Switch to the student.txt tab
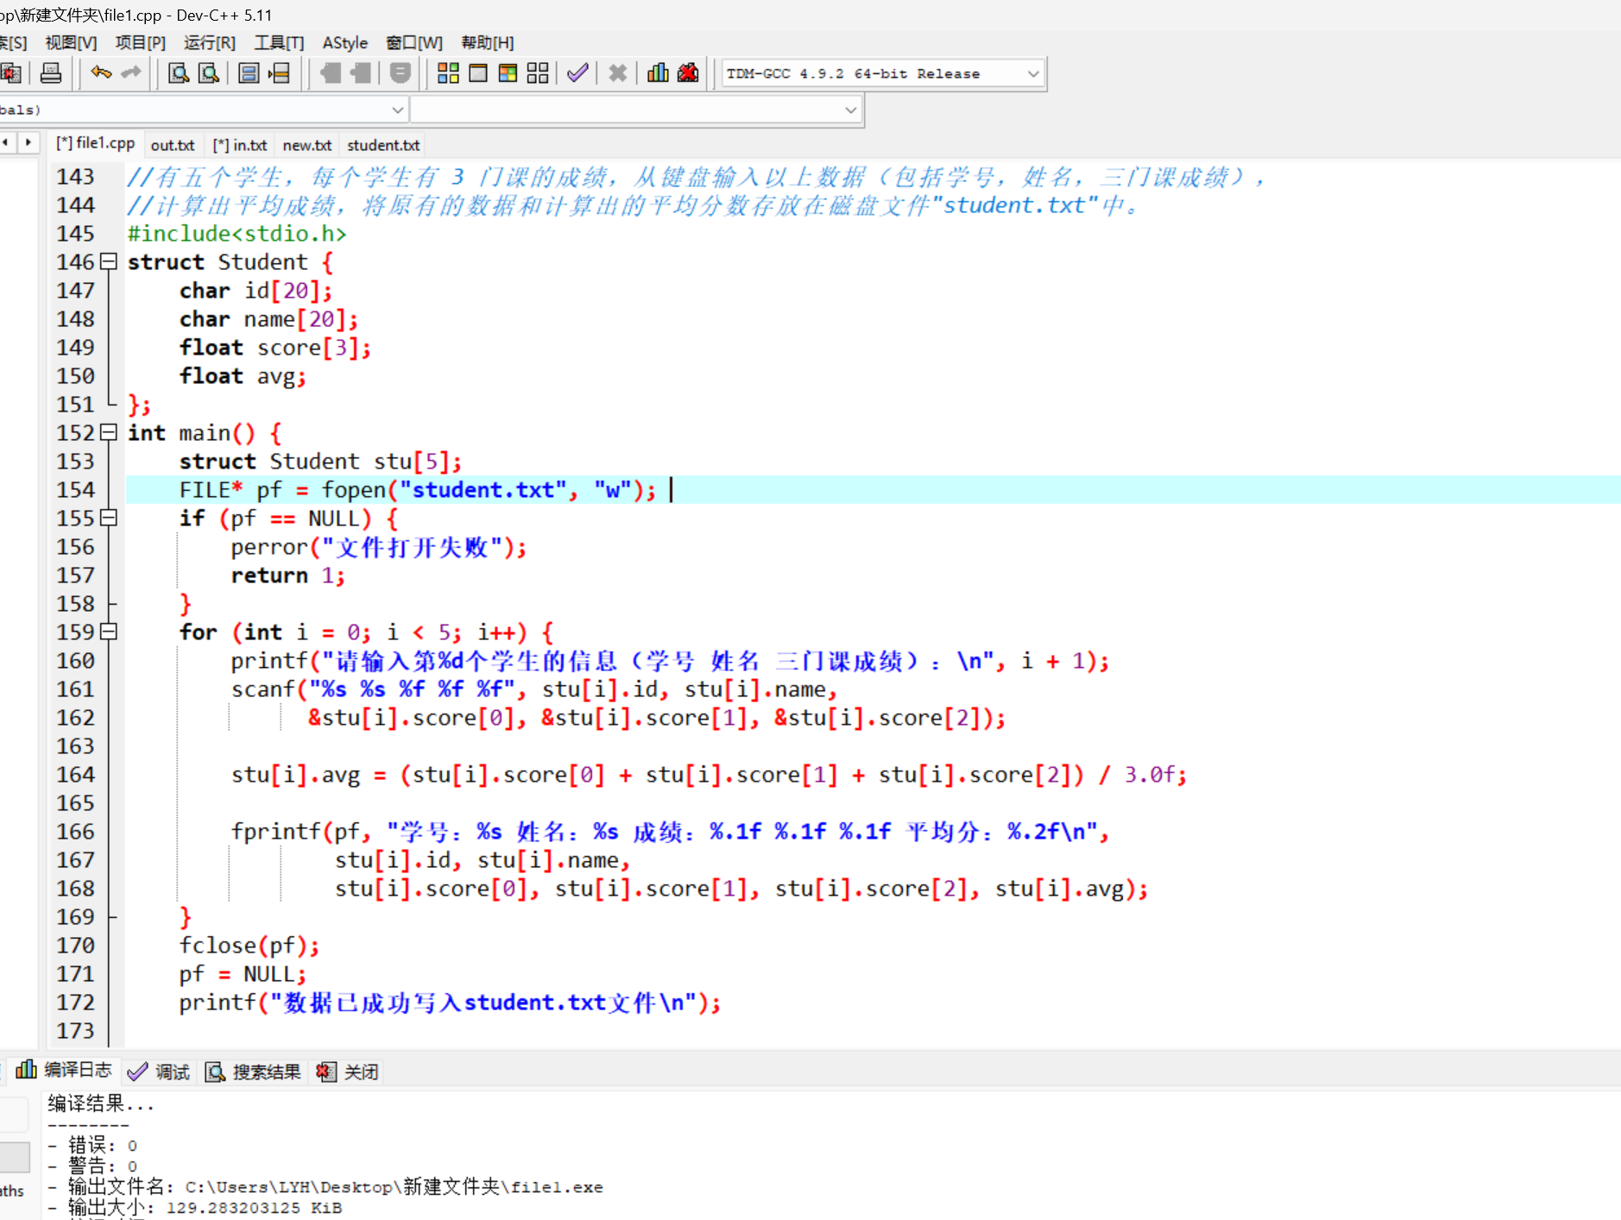 point(383,145)
